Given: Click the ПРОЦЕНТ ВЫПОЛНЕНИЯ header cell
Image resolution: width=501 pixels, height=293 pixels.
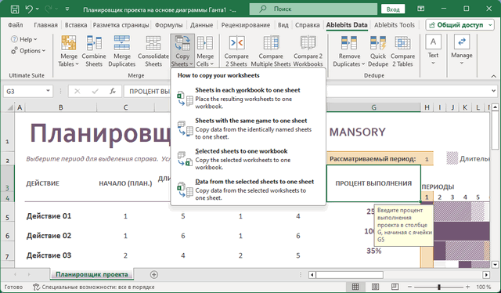Looking at the screenshot, I should click(373, 183).
